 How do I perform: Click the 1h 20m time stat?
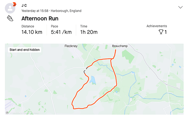point(89,32)
